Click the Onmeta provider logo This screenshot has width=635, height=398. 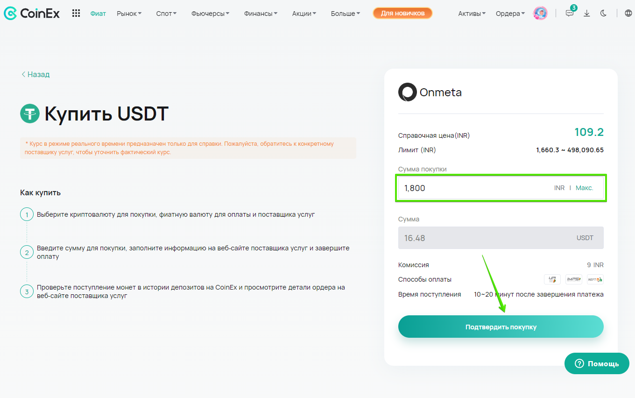(x=430, y=92)
